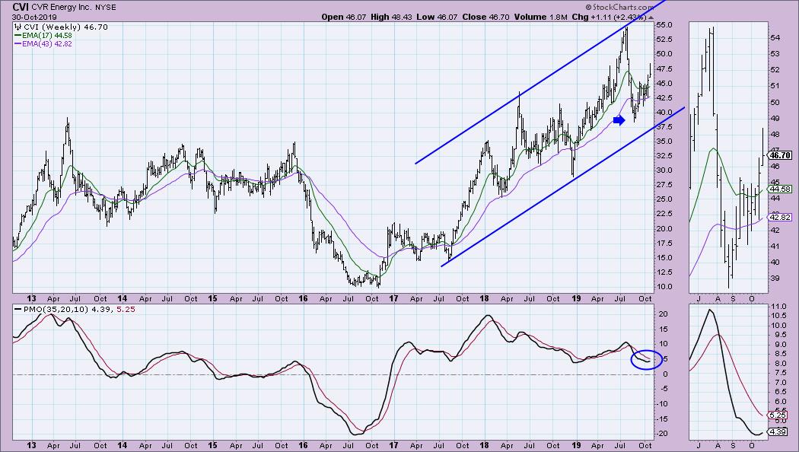Click the black PMO legend line swatch
Screen dimensions: 799x452
click(18, 309)
